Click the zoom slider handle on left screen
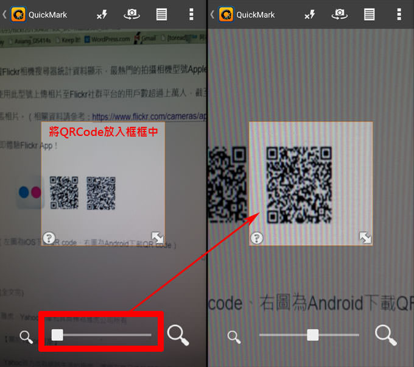This screenshot has height=367, width=414. click(57, 335)
